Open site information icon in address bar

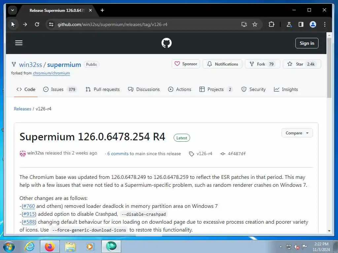pyautogui.click(x=51, y=24)
